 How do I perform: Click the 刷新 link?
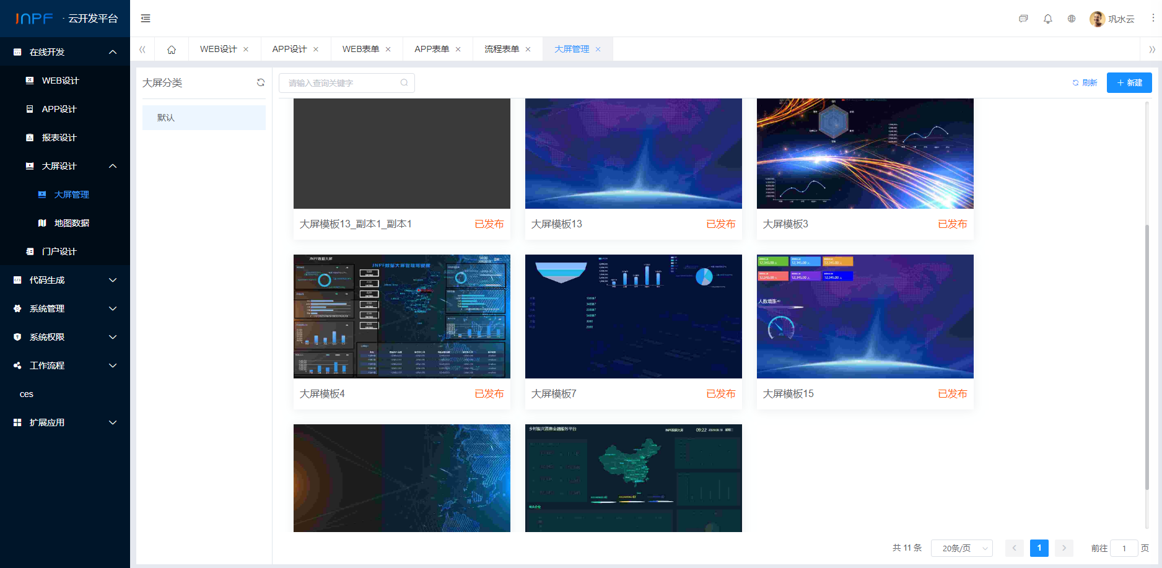pos(1085,82)
